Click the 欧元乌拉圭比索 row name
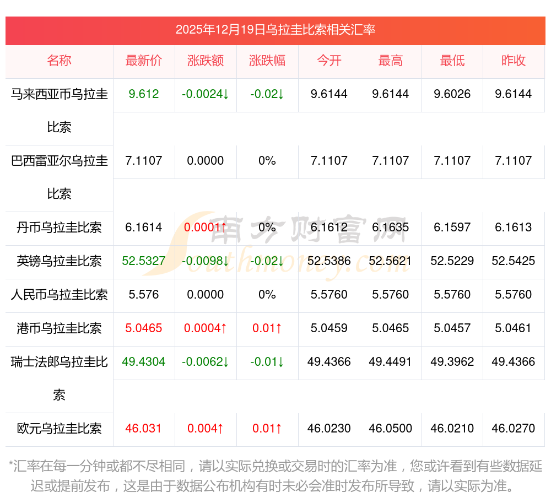This screenshot has height=503, width=551. click(x=59, y=429)
